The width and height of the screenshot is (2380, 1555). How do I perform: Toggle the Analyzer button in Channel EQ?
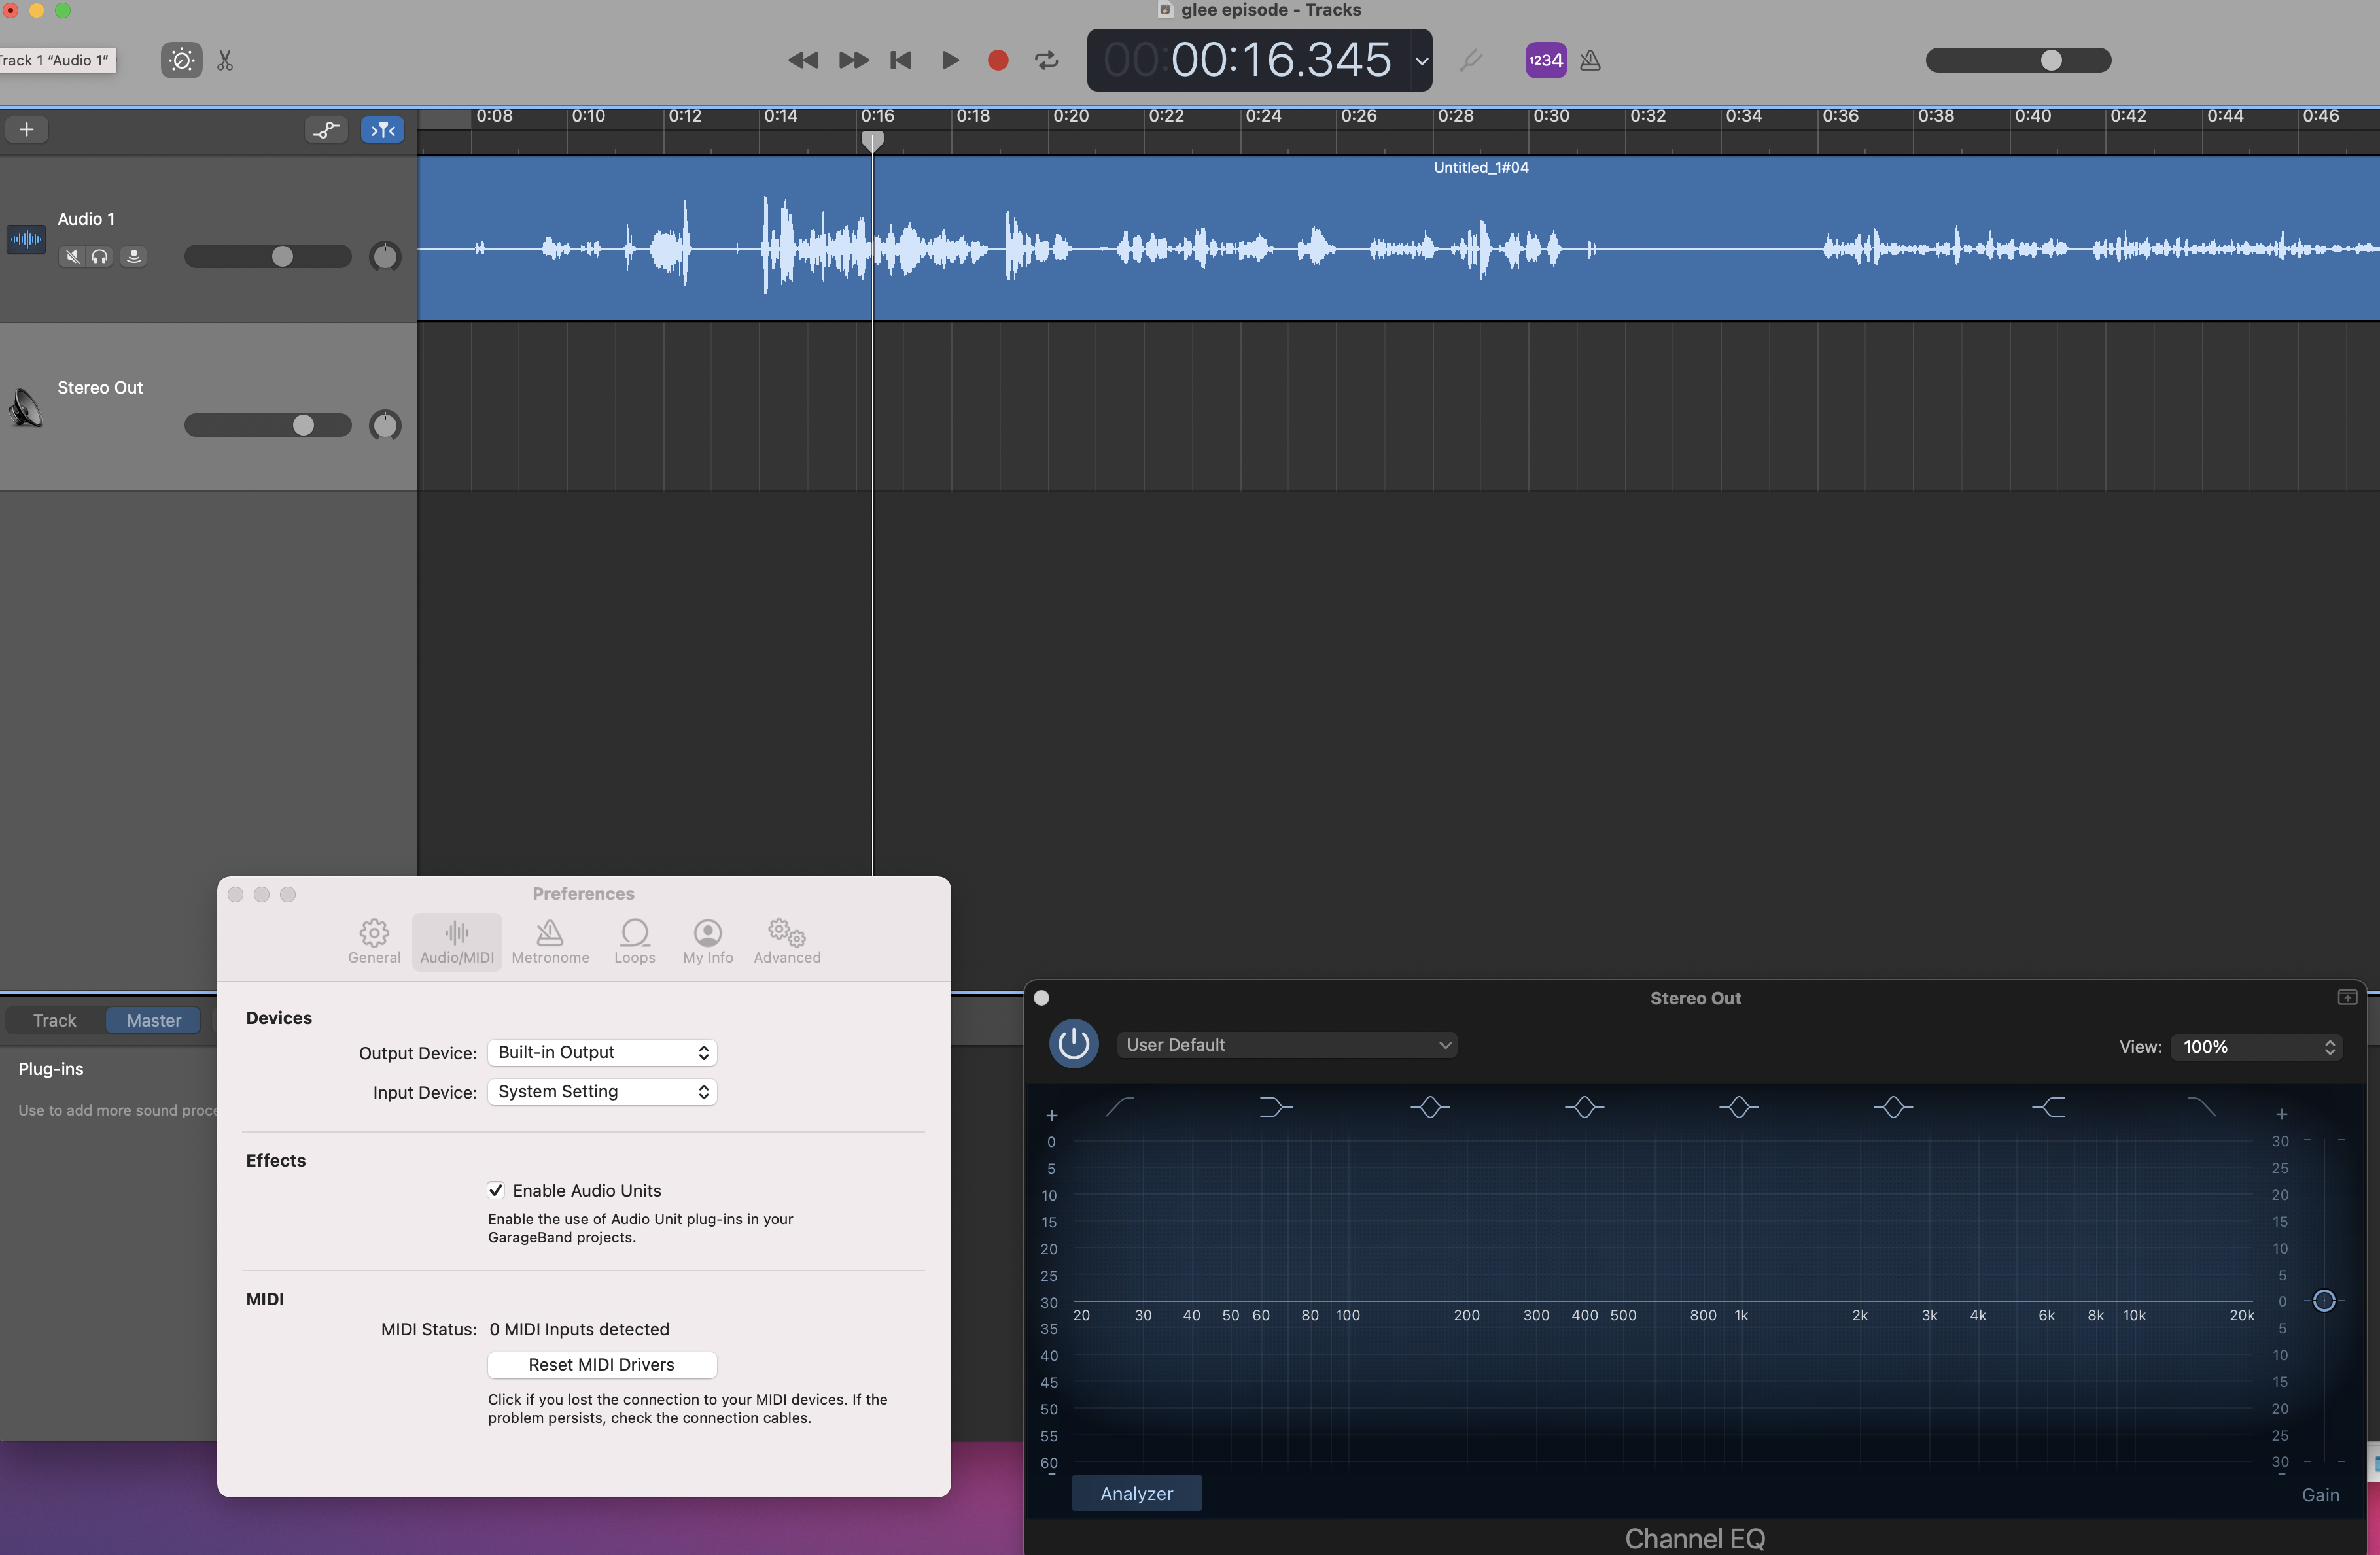click(1136, 1493)
